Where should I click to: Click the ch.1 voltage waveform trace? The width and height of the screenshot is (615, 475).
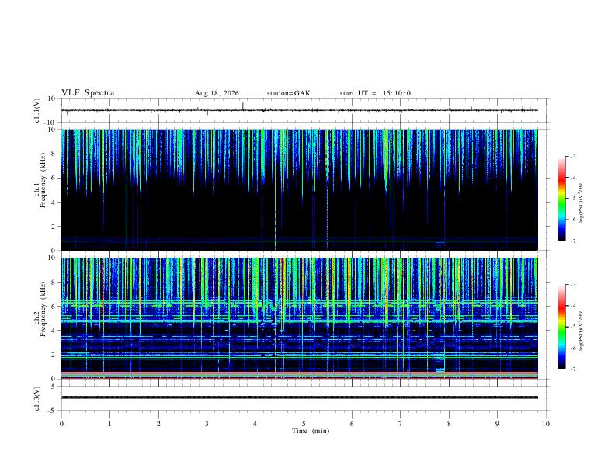pos(300,110)
